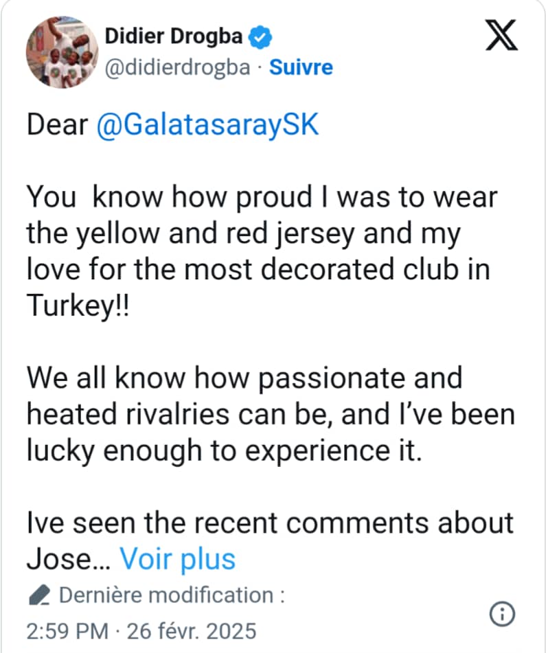548x653 pixels.
Task: Click the word Dear opening the tweet
Action: [x=57, y=125]
